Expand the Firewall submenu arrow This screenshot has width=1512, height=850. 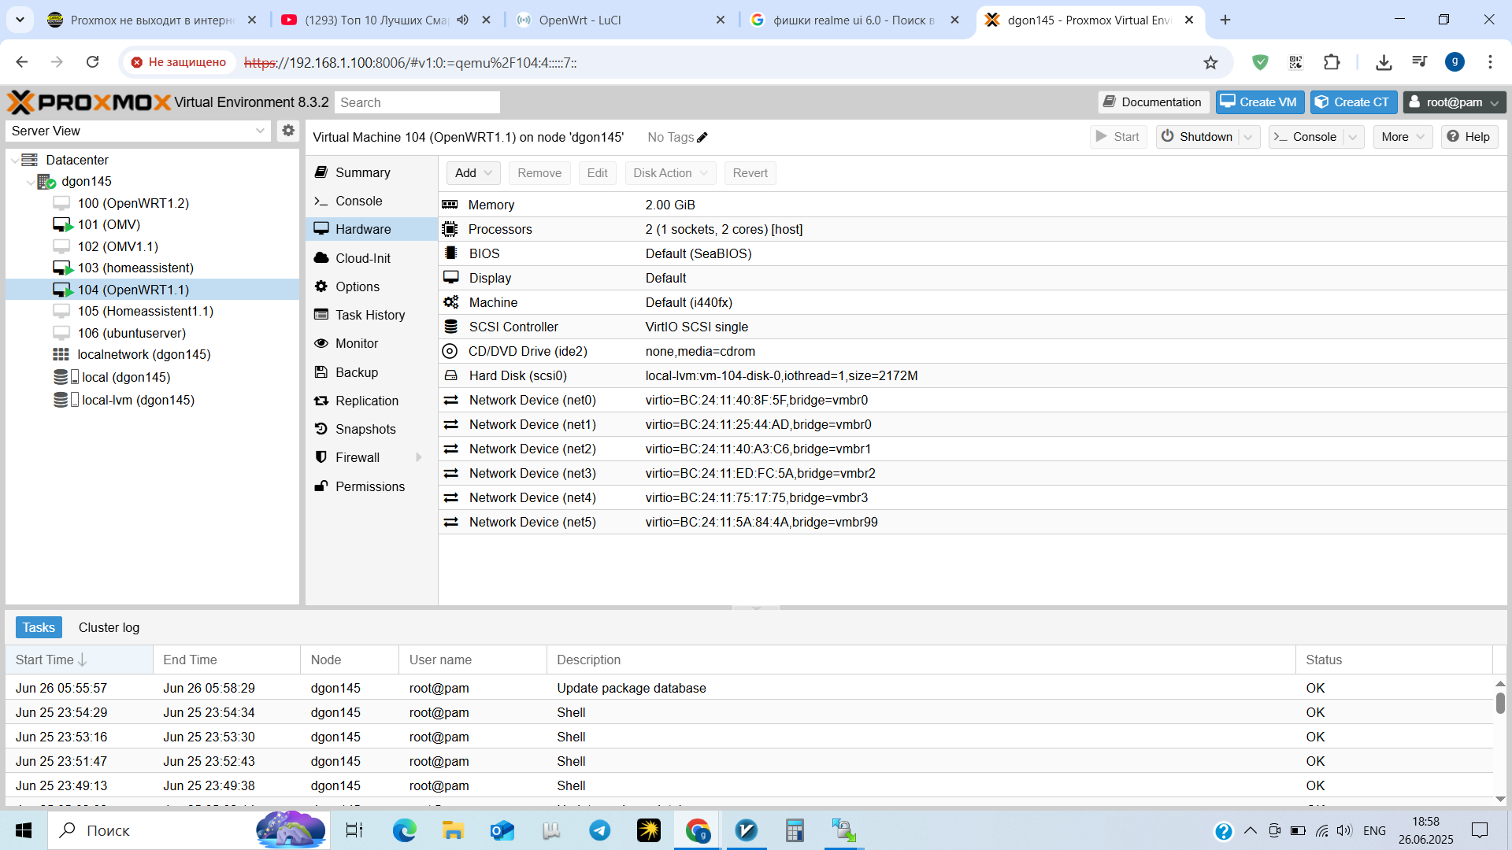[419, 457]
